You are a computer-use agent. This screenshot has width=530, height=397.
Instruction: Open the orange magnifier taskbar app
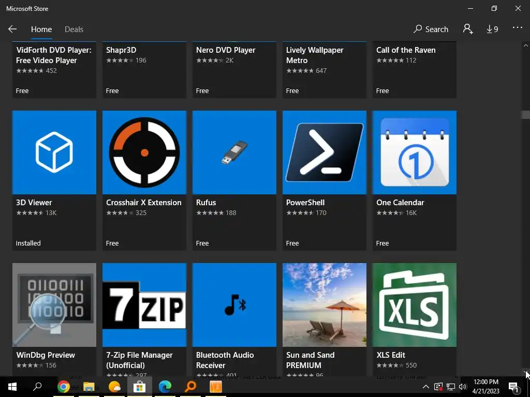click(x=190, y=386)
